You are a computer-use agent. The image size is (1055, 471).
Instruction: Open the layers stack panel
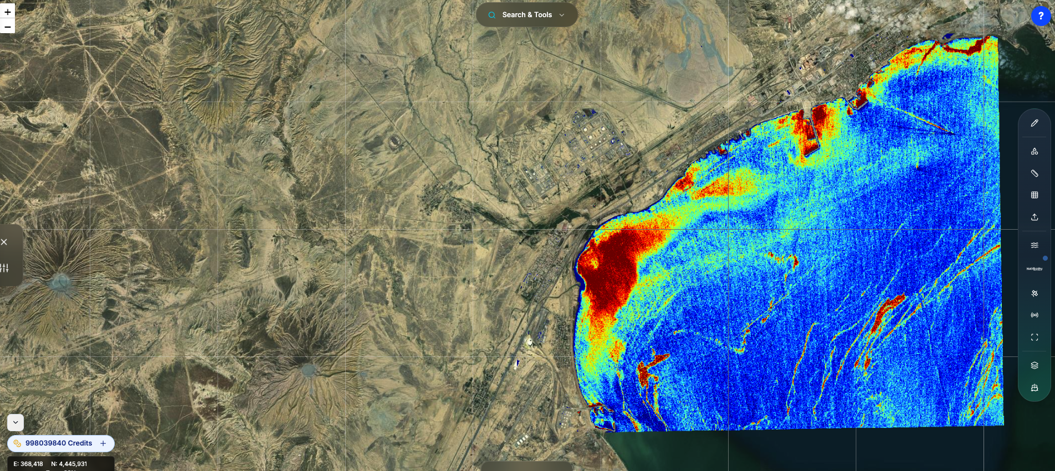1034,365
